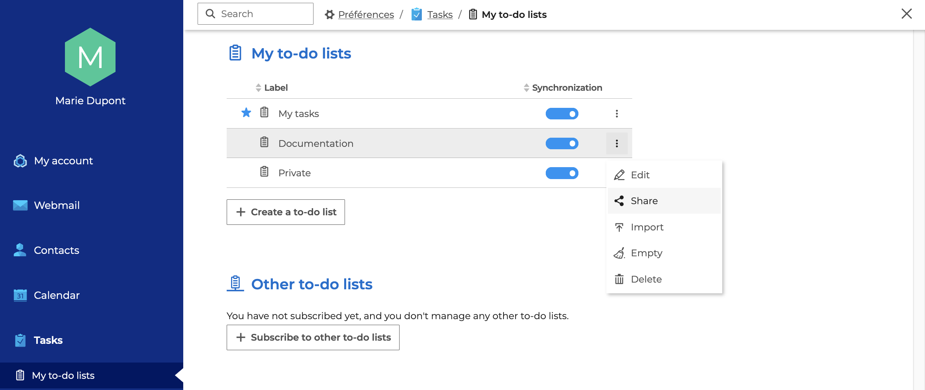
Task: Sort by the Synchronization column
Action: click(x=566, y=88)
